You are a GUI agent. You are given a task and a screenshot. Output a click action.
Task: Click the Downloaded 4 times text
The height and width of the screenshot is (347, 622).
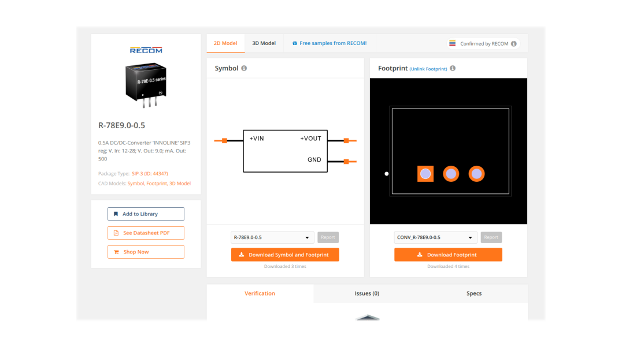coord(448,267)
